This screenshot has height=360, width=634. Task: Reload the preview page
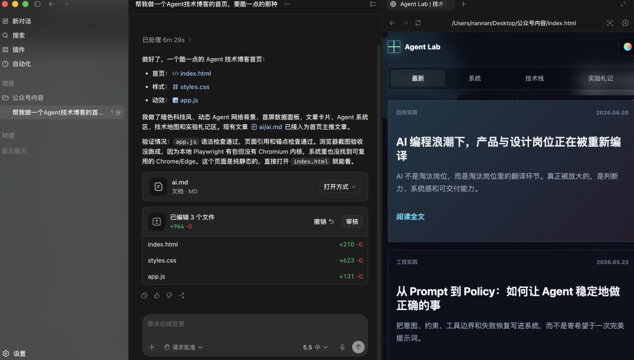pos(418,23)
